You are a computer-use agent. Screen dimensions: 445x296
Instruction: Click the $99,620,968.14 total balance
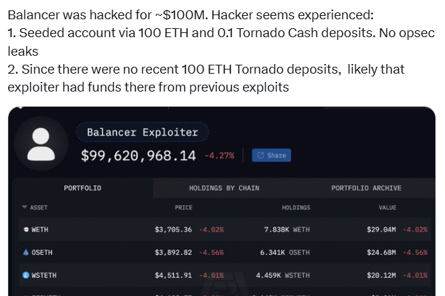138,156
